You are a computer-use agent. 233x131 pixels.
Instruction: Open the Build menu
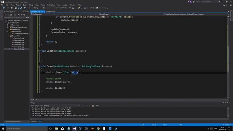(x=25, y=5)
